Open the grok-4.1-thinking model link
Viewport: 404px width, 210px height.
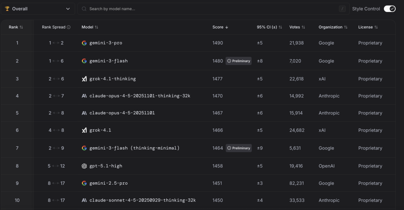113,79
